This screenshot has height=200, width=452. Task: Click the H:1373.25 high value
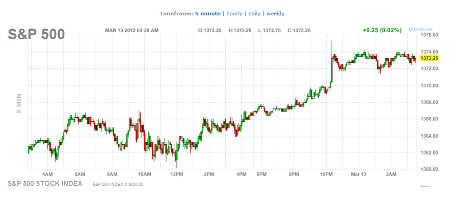pyautogui.click(x=240, y=30)
